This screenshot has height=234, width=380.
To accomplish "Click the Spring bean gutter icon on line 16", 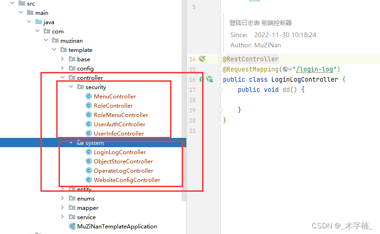I will click(210, 79).
